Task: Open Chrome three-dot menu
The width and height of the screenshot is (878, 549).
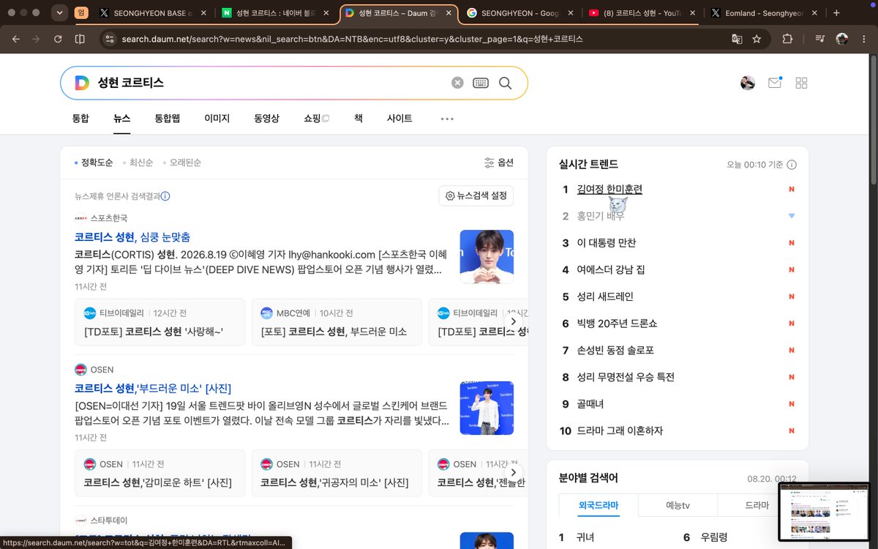Action: click(863, 39)
